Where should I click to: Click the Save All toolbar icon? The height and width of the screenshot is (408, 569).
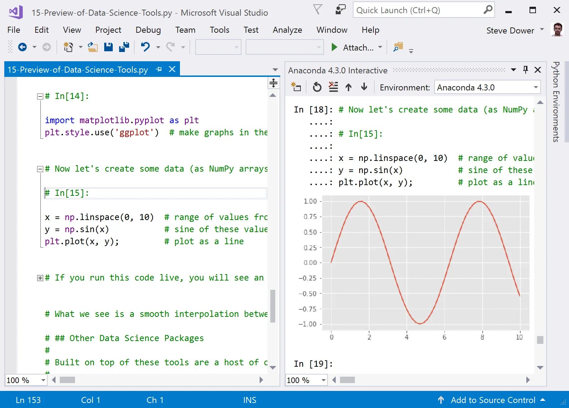click(x=124, y=47)
